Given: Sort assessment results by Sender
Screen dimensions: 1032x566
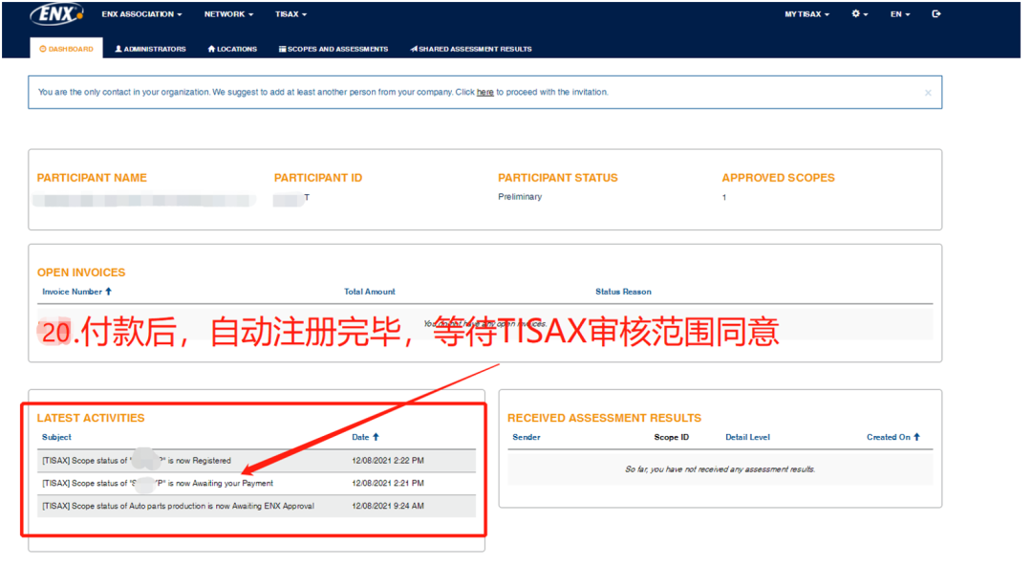Looking at the screenshot, I should click(527, 437).
